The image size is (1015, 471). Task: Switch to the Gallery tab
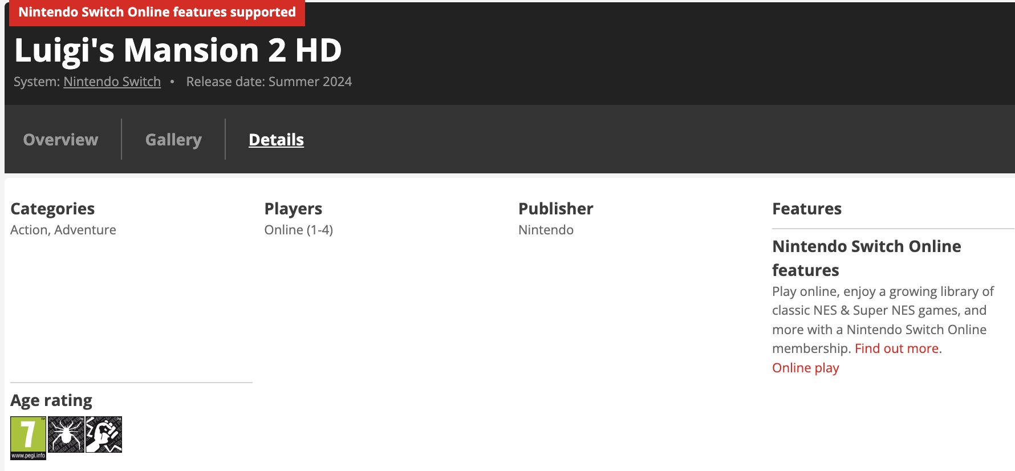pos(173,140)
